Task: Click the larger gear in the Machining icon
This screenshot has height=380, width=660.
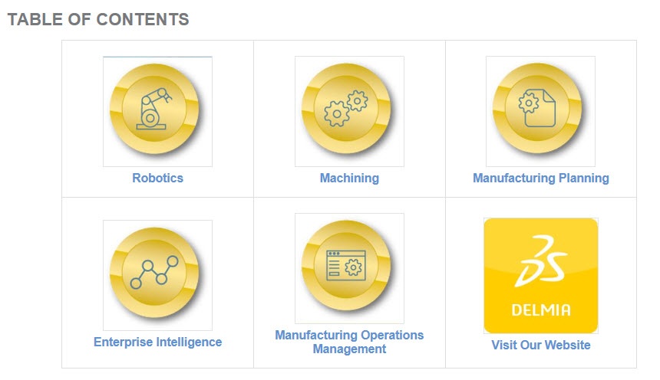Action: 337,115
